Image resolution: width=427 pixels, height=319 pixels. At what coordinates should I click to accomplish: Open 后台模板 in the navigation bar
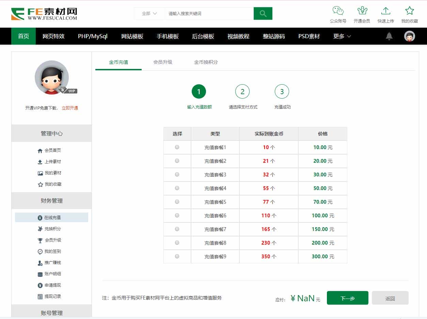tap(203, 36)
